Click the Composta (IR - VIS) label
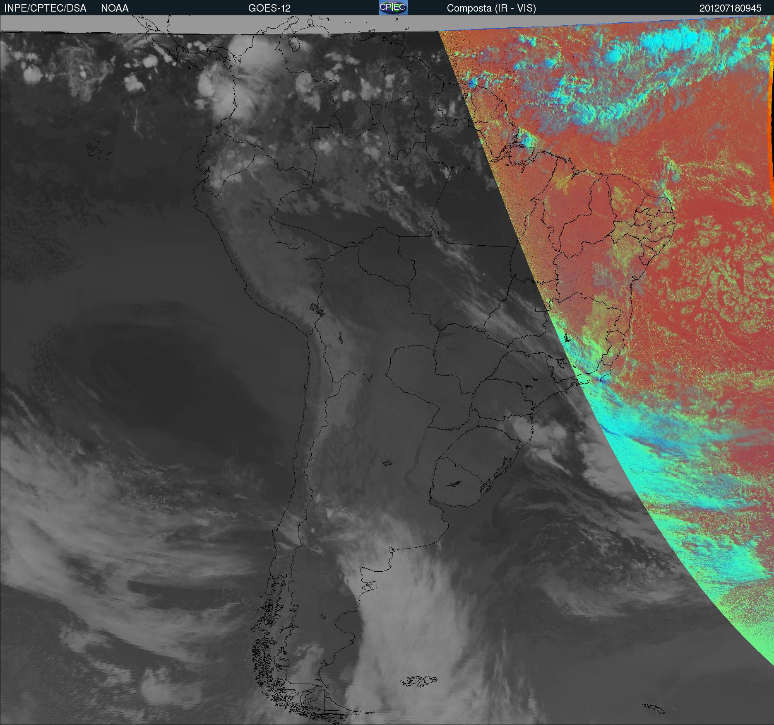Screen dimensions: 774x725 [x=491, y=8]
